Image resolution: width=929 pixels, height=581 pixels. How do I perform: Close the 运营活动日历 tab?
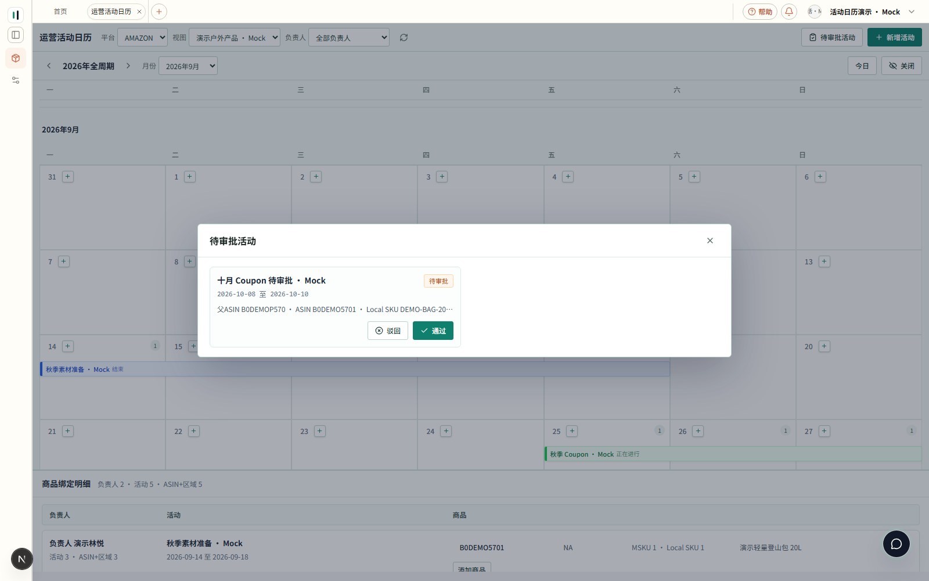coord(139,12)
